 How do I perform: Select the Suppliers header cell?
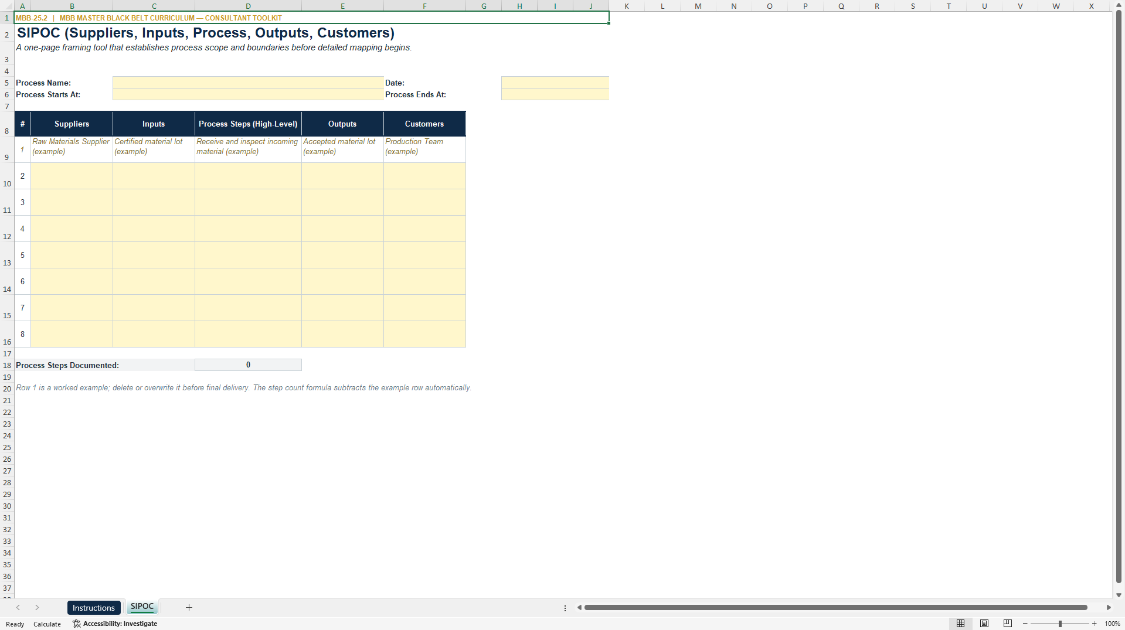click(72, 124)
